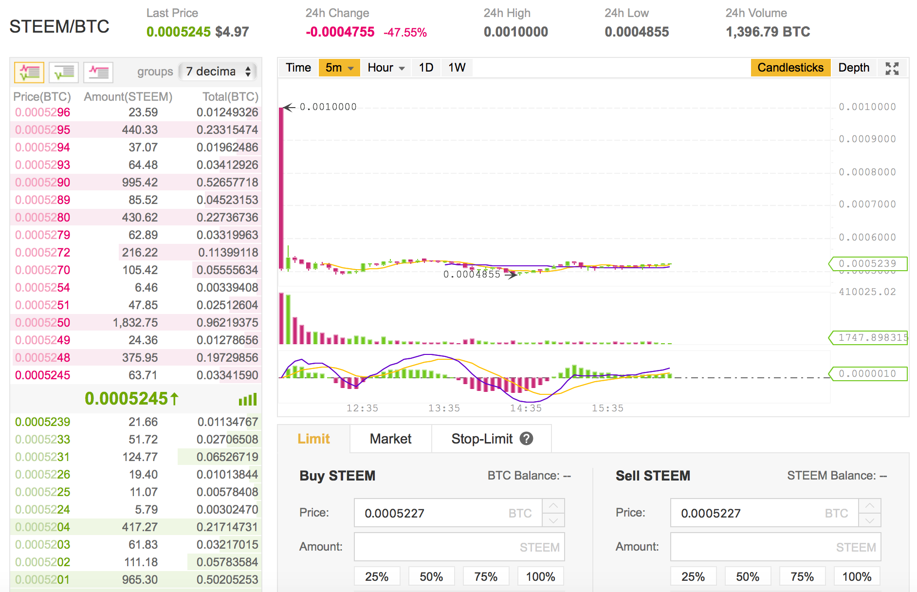The height and width of the screenshot is (592, 917).
Task: Click the signal bars icon by last price
Action: pos(248,400)
